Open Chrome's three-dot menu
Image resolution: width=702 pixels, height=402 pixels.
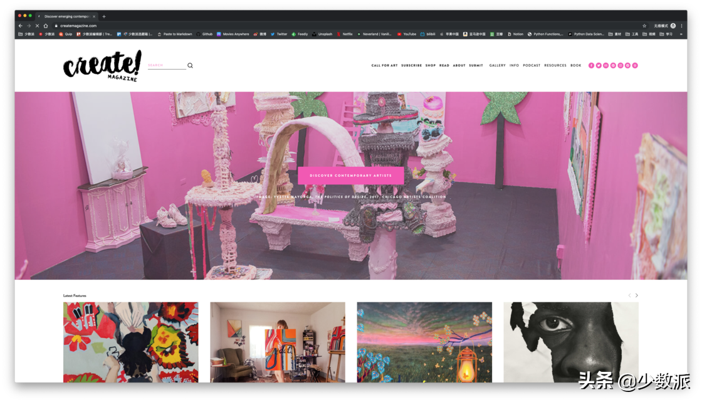681,26
